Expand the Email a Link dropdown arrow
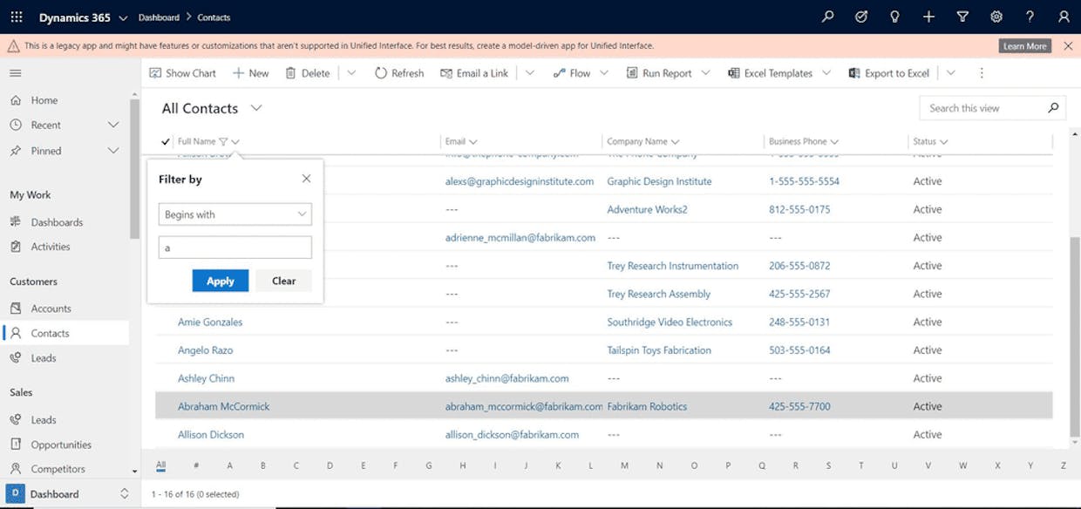The width and height of the screenshot is (1081, 509). coord(529,73)
